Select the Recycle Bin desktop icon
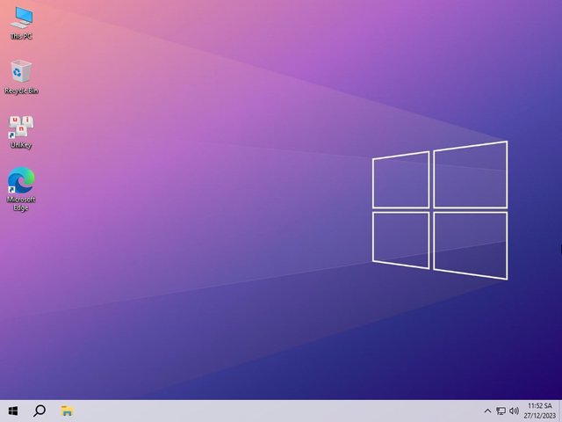Image resolution: width=562 pixels, height=422 pixels. 21,77
